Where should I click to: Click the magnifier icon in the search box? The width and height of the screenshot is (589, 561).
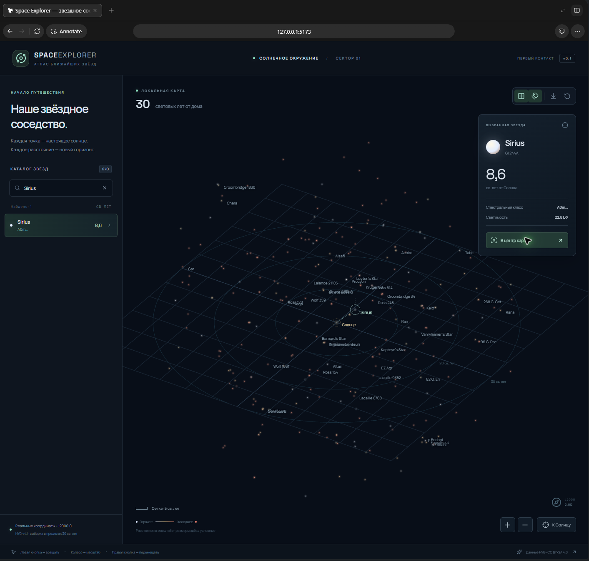pyautogui.click(x=17, y=188)
